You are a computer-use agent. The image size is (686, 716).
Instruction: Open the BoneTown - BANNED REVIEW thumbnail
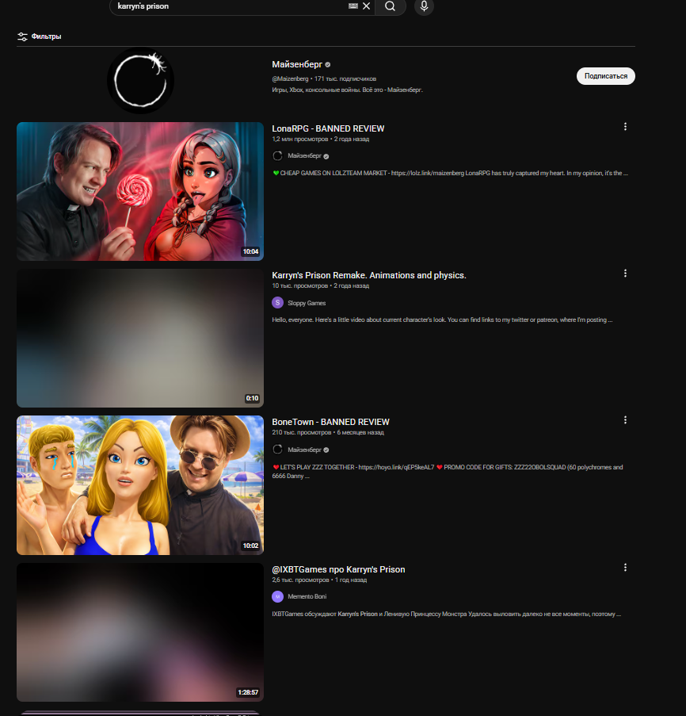[x=140, y=485]
